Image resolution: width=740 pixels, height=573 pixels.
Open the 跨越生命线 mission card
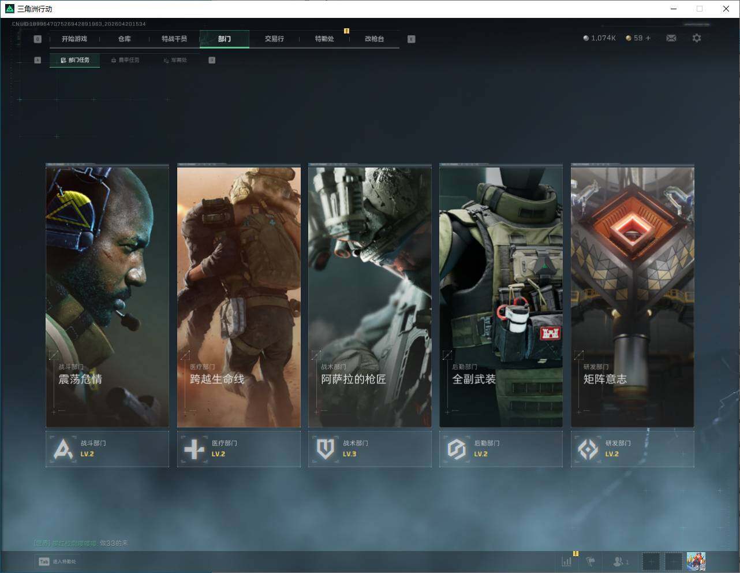click(239, 296)
